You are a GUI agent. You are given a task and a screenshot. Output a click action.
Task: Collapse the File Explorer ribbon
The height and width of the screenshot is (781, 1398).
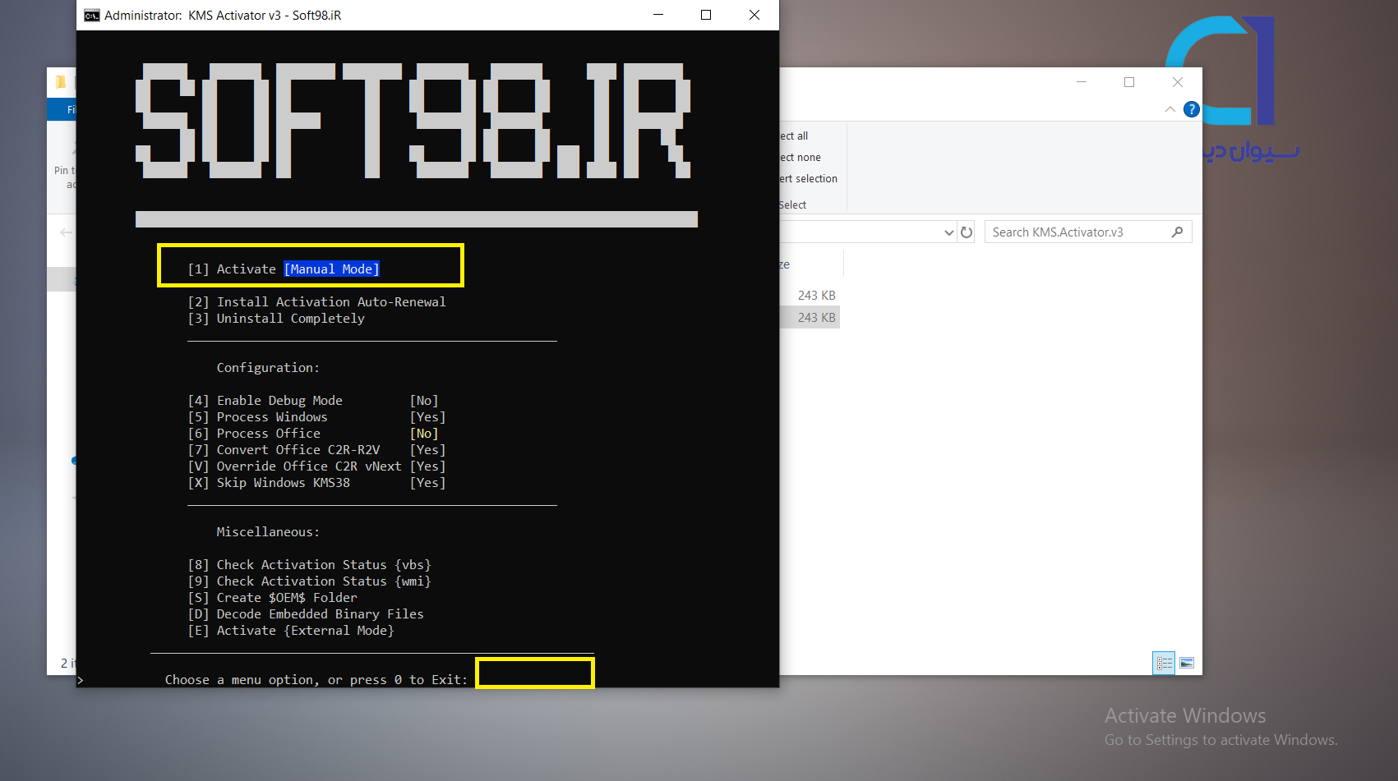pos(1170,109)
